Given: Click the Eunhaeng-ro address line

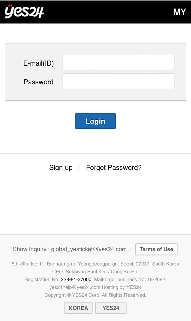Looking at the screenshot, I should pos(95,264).
